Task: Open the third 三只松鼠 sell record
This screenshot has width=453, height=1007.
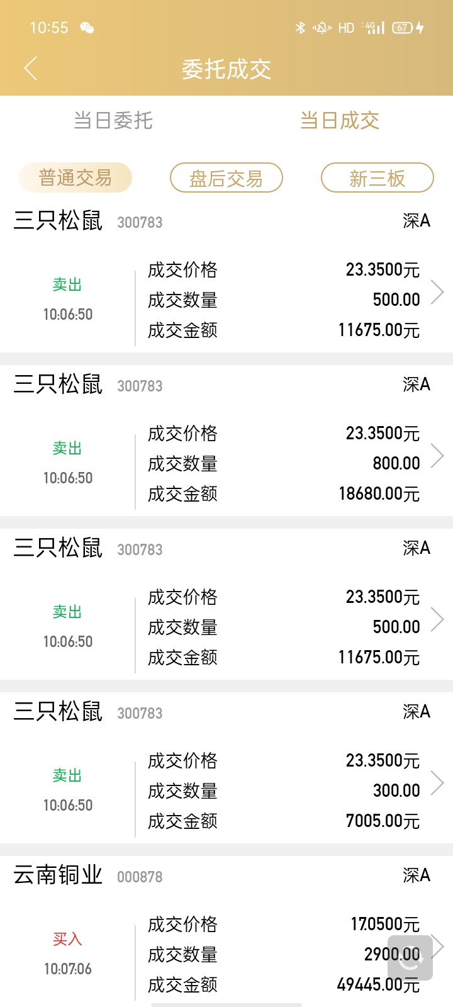Action: (226, 604)
